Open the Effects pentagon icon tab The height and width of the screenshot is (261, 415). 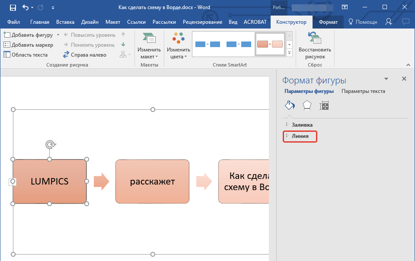tap(307, 105)
